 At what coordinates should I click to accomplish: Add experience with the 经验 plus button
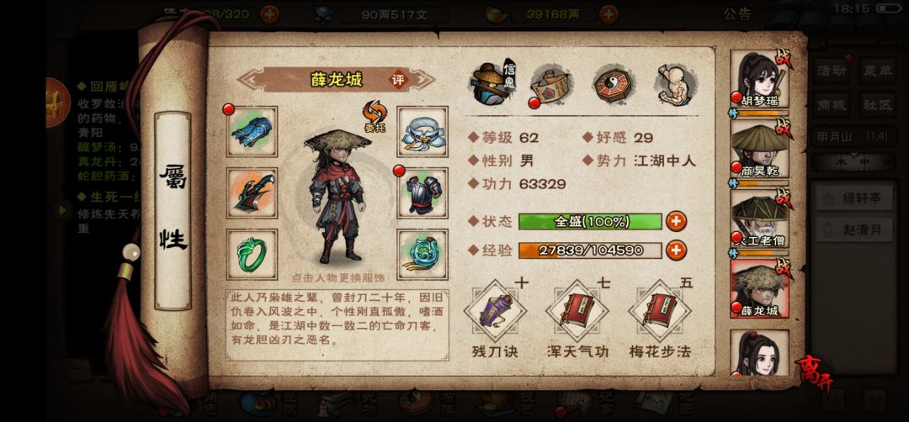pos(676,250)
